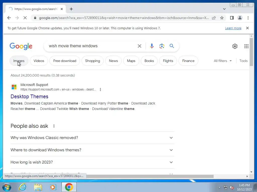This screenshot has width=257, height=192.
Task: Open the muted volume tray icon
Action: coord(232,187)
